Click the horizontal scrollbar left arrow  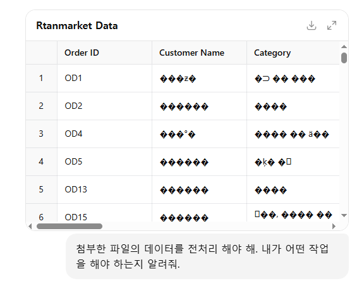[30, 226]
